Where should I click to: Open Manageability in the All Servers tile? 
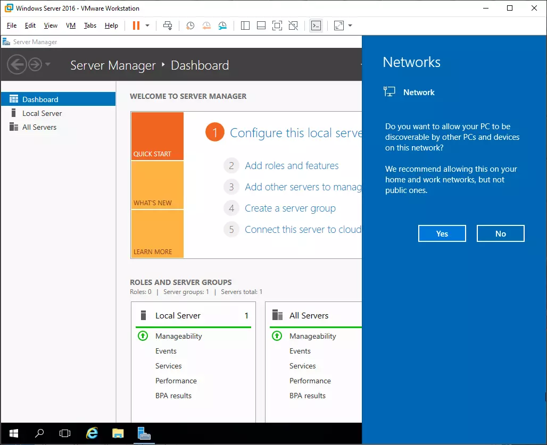pyautogui.click(x=312, y=337)
